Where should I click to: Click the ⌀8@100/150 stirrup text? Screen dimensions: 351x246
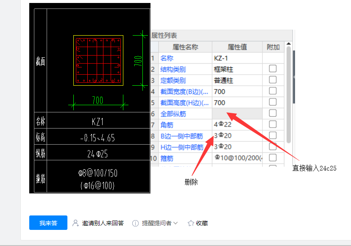98,173
